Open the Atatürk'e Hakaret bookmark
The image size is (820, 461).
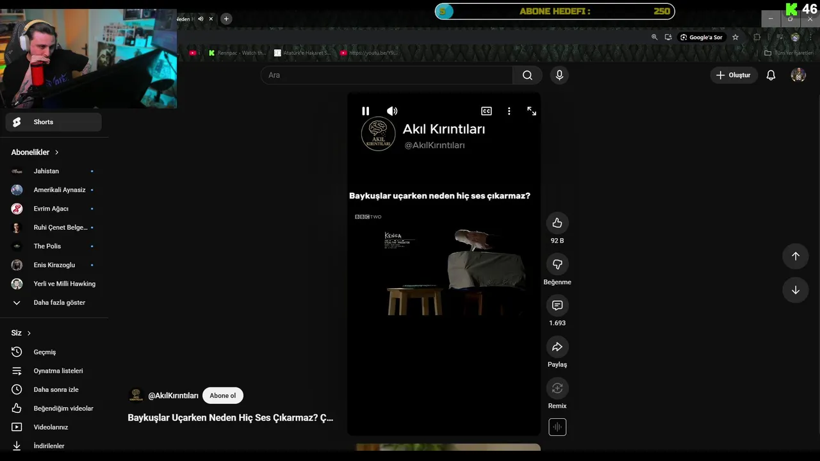(303, 53)
